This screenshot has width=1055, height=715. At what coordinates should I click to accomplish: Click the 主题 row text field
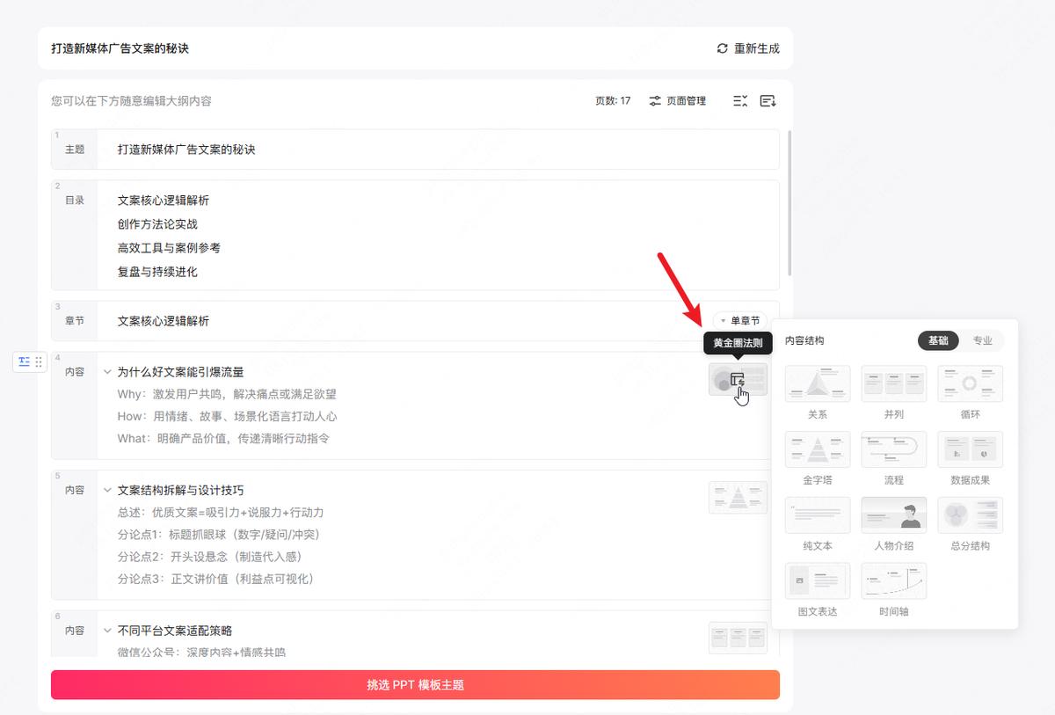(x=438, y=150)
